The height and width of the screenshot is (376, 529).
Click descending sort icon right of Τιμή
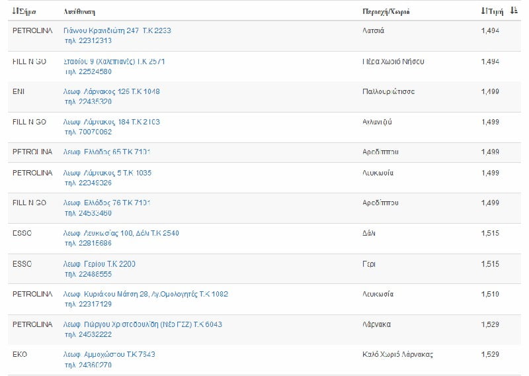514,11
